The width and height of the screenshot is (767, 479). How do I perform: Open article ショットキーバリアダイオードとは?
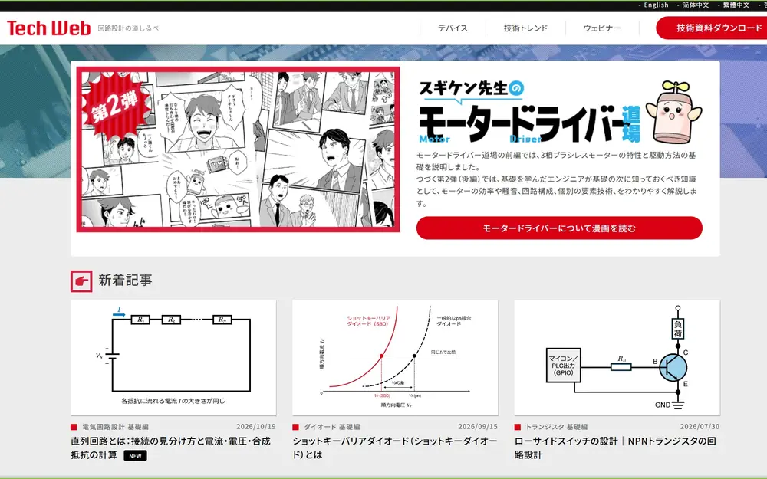coord(395,448)
